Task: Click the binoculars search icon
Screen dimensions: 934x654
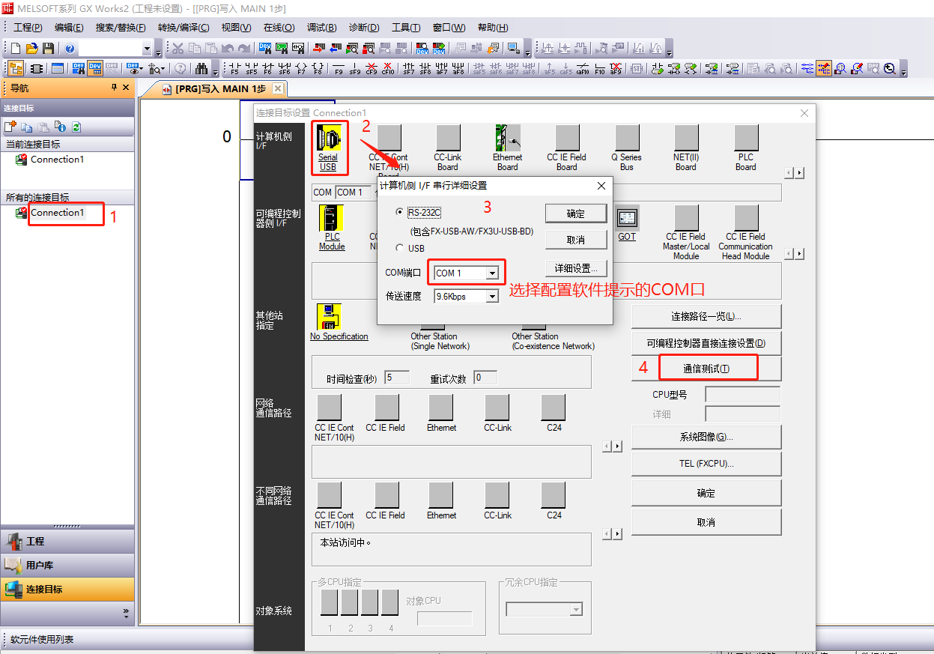Action: click(x=201, y=69)
